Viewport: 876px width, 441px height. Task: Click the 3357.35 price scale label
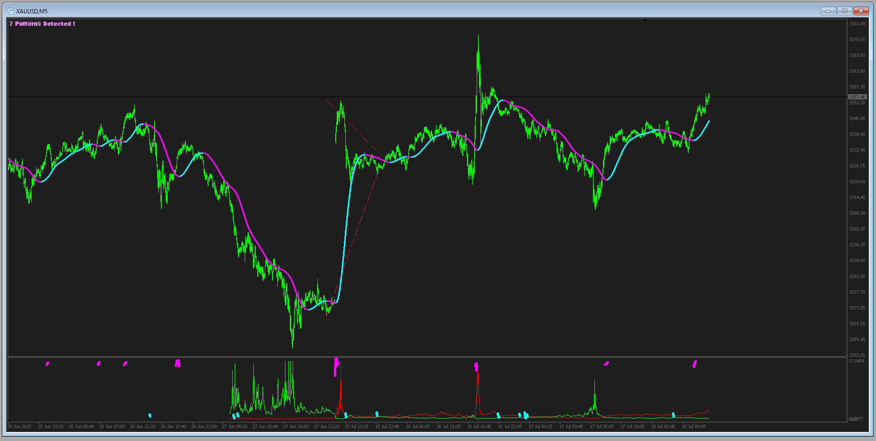tap(857, 87)
